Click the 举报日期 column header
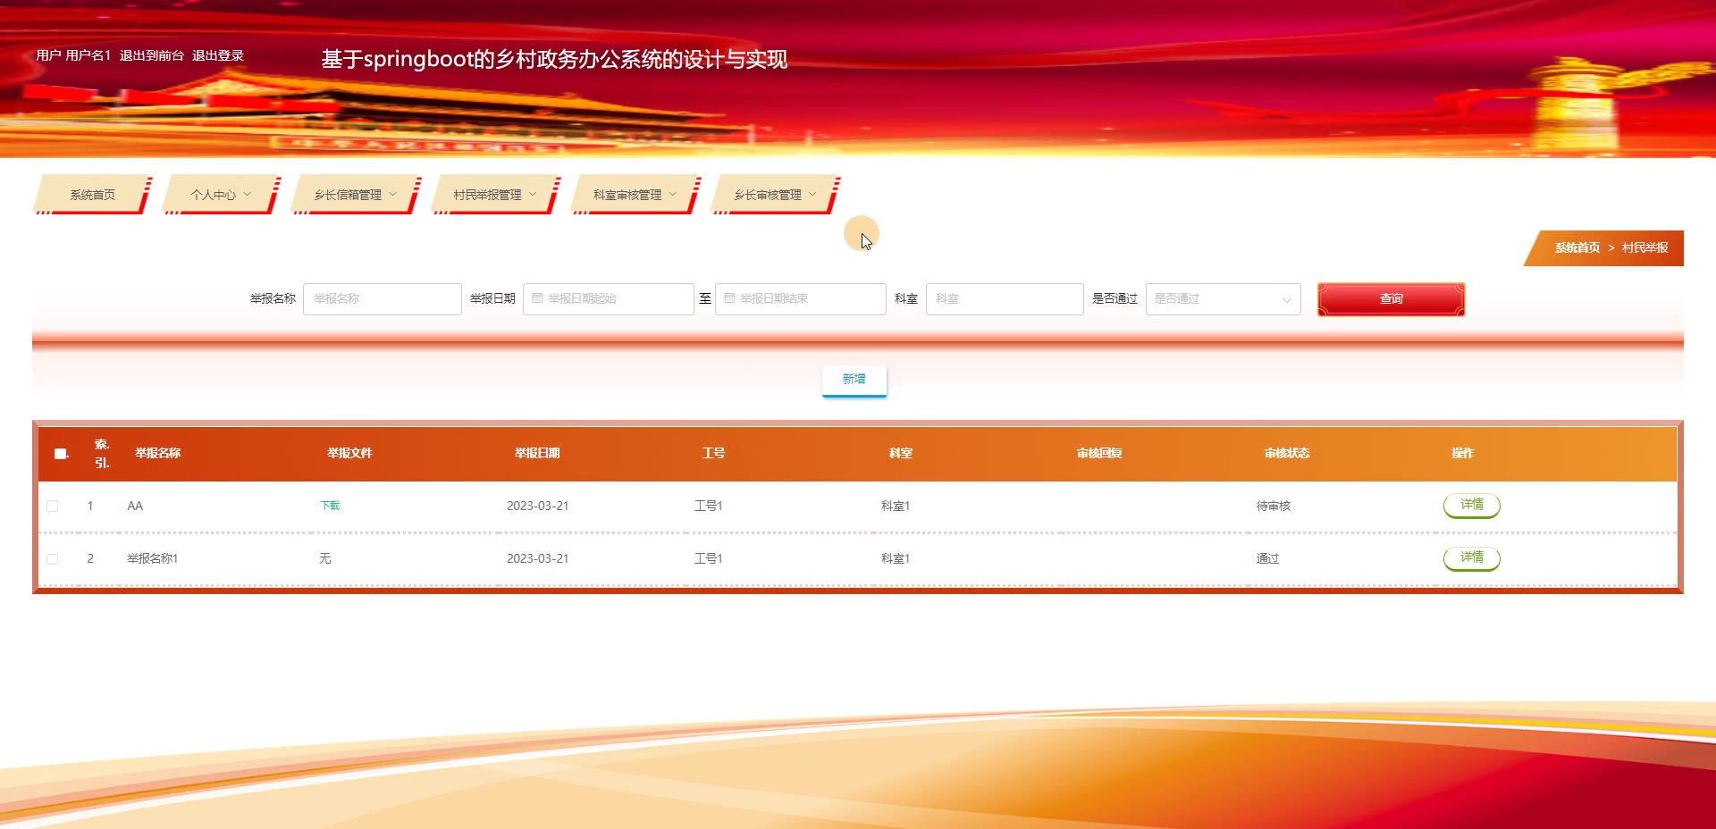Image resolution: width=1716 pixels, height=829 pixels. pos(537,454)
